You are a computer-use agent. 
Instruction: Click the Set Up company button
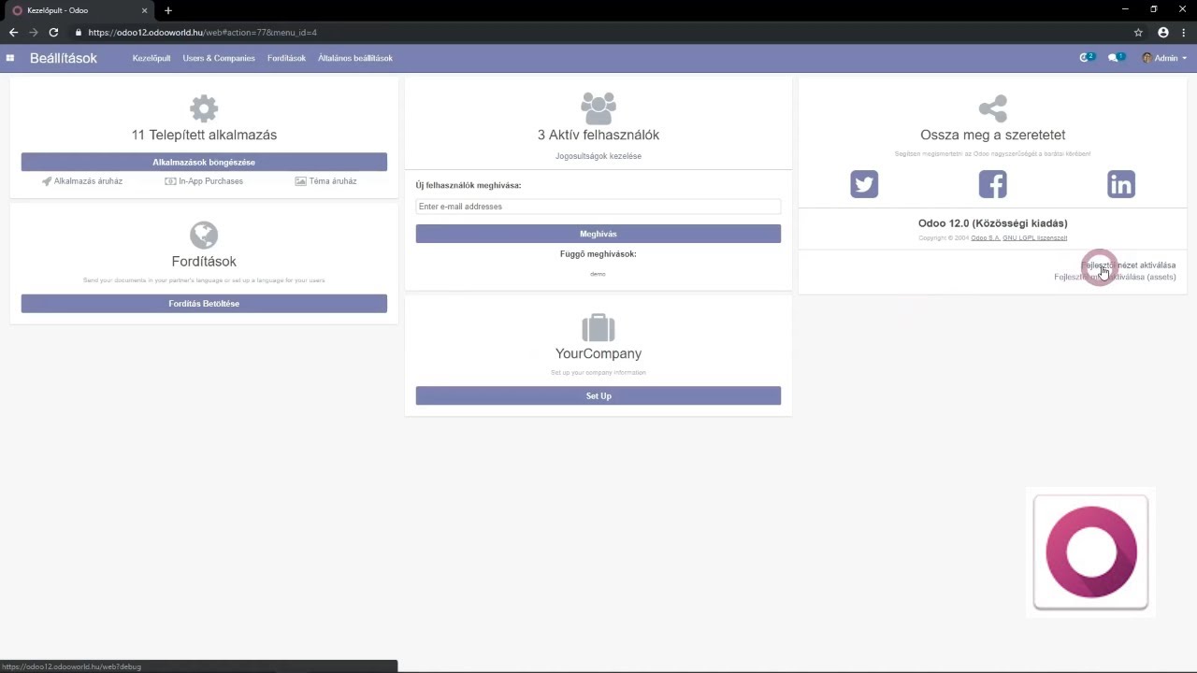pyautogui.click(x=598, y=395)
